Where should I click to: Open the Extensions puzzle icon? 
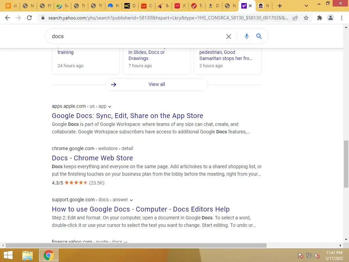(320, 18)
